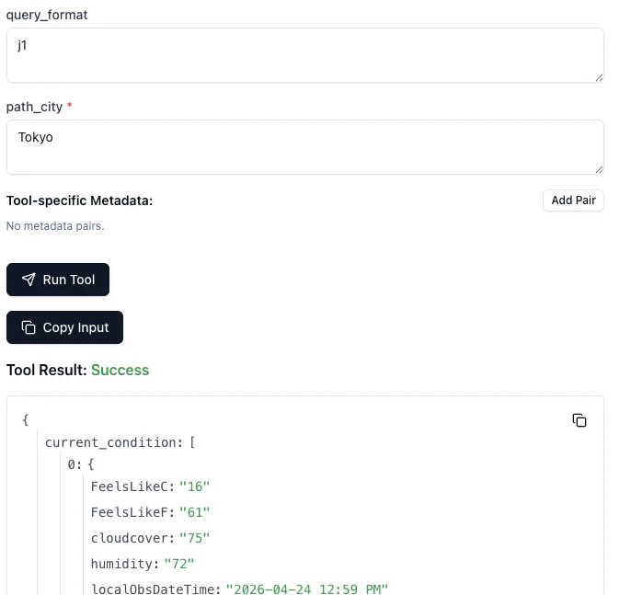Select the FeelsLikeF value "61"
Image resolution: width=619 pixels, height=595 pixels.
click(194, 512)
